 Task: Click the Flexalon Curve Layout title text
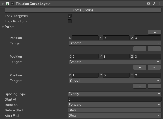click(33, 4)
